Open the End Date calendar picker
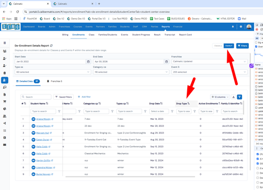The width and height of the screenshot is (263, 190). coord(167,62)
